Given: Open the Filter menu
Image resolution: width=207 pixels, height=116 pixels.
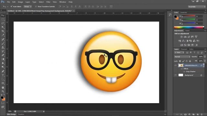Looking at the screenshot, I should [x=48, y=2].
